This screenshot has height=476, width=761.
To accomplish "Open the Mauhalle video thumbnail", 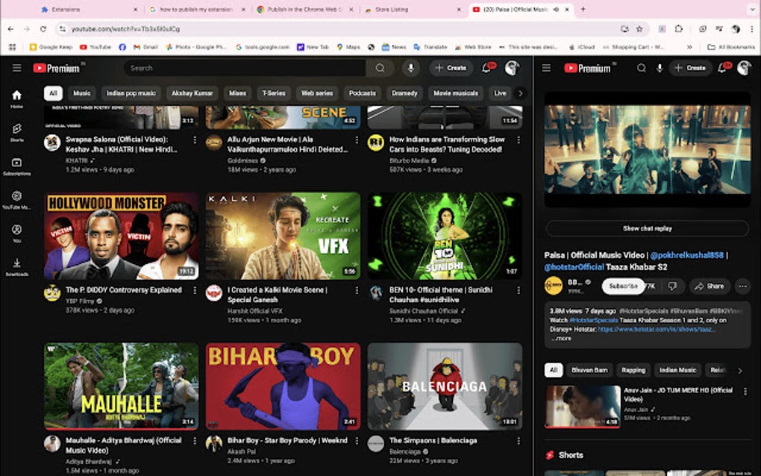I will coord(121,384).
